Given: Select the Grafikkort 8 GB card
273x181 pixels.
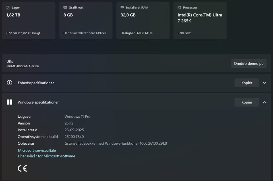Looking at the screenshot, I should click(86, 20).
